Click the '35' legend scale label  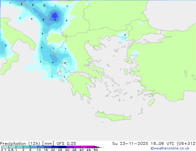[x=74, y=150]
